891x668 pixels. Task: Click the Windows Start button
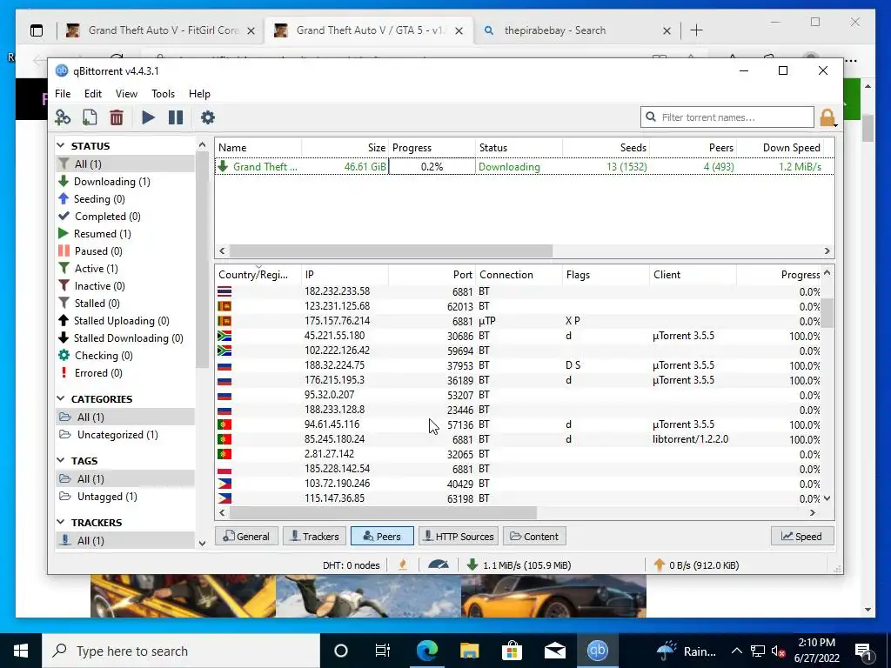21,651
